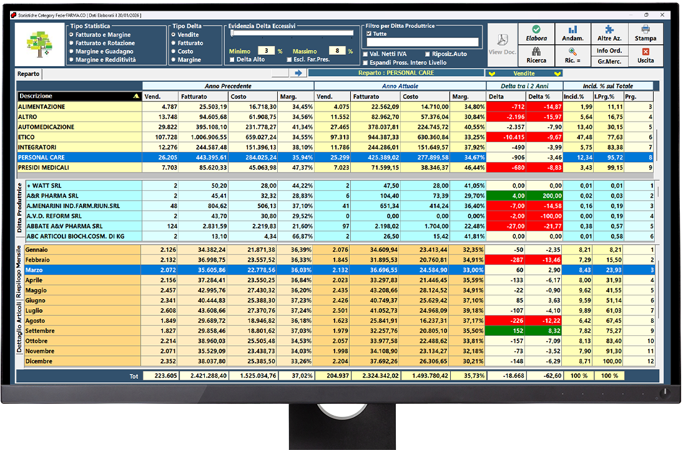Image resolution: width=683 pixels, height=450 pixels.
Task: Click the Ricerca magnifier button
Action: 536,55
